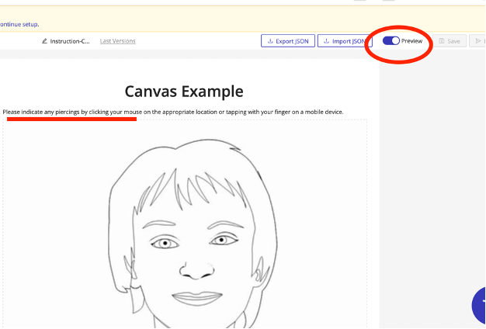Viewport: 486px width, 329px height.
Task: Open the blue floating circle button
Action: (480, 304)
